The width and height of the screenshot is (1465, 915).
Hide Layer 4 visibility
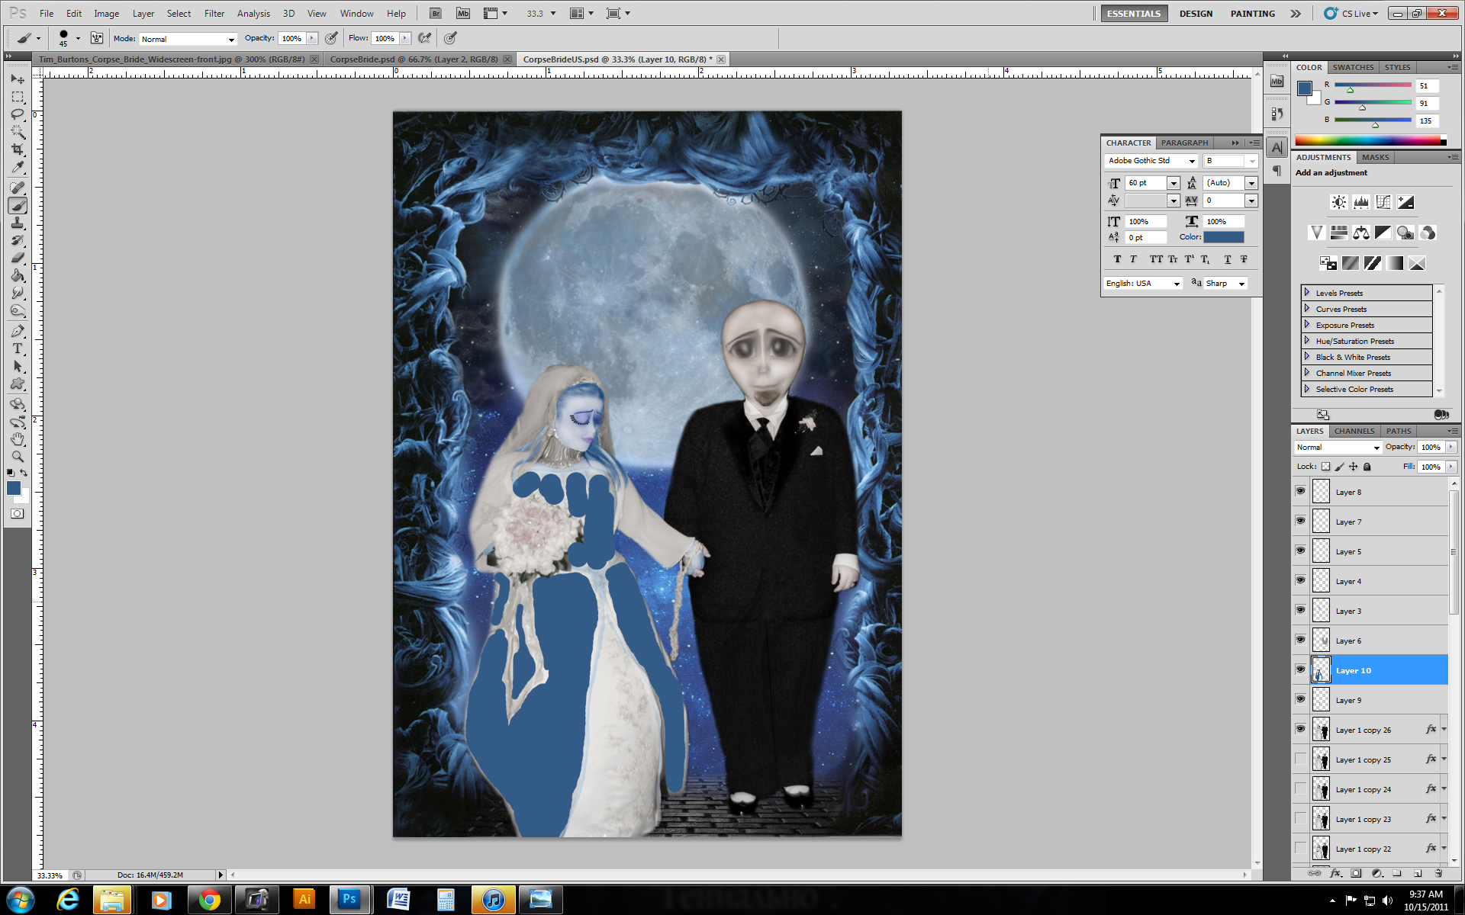[x=1300, y=580]
